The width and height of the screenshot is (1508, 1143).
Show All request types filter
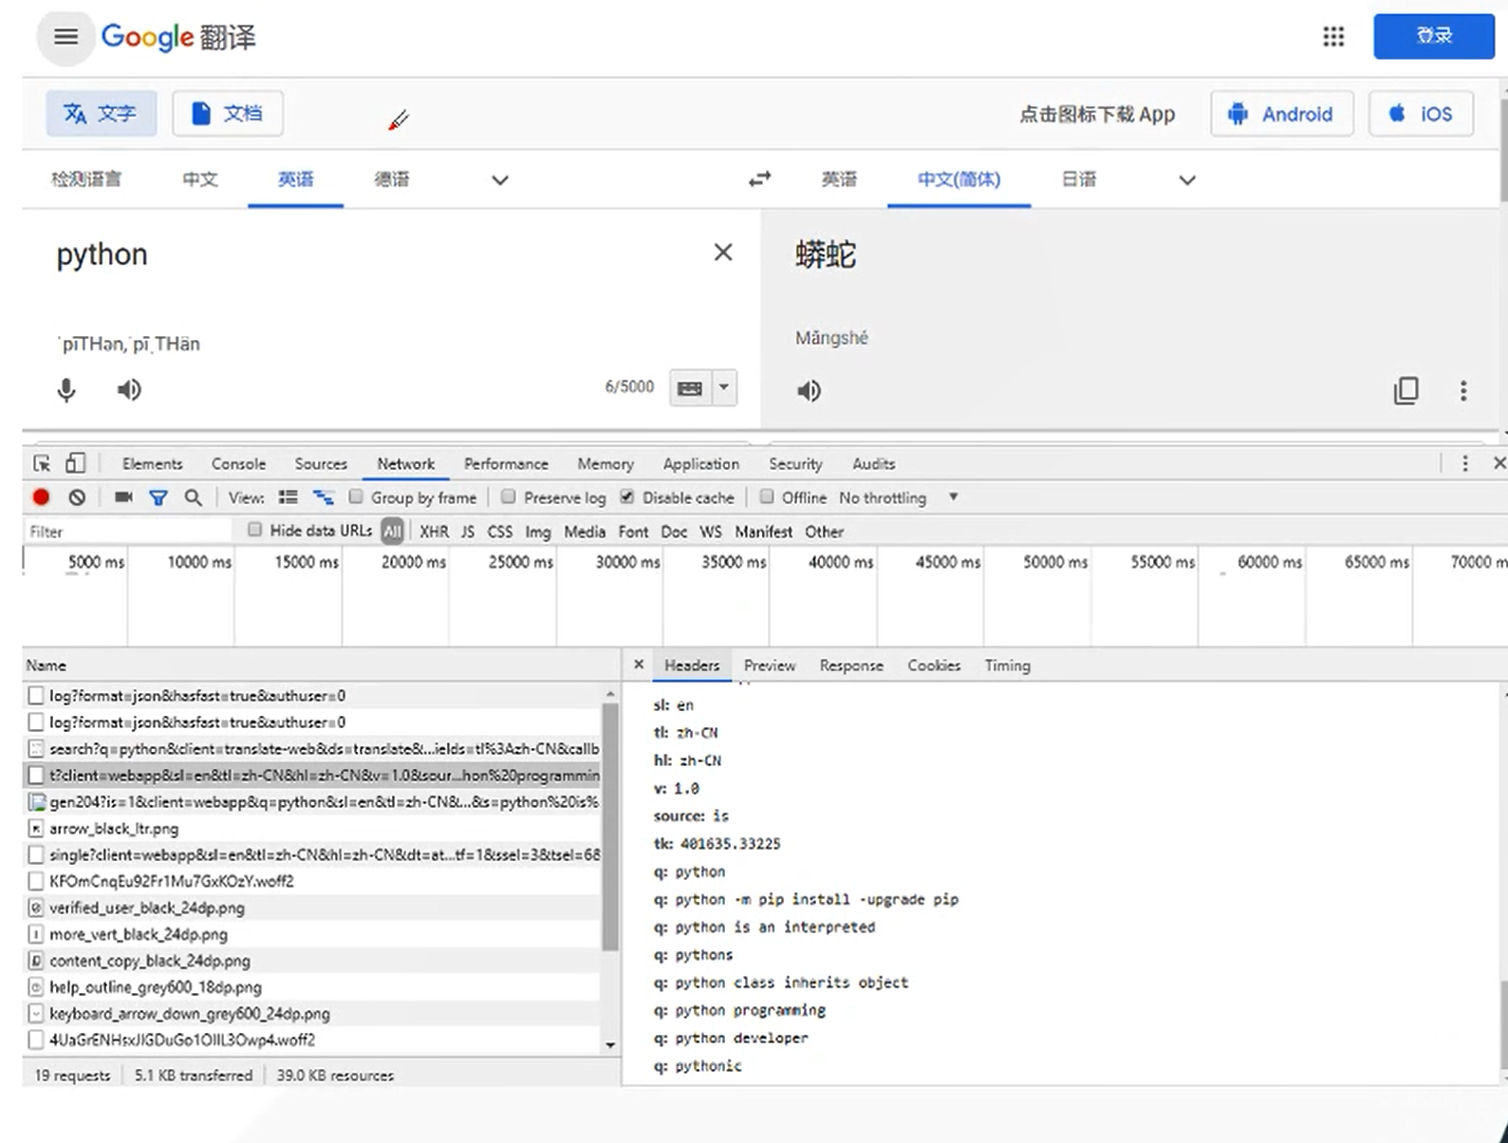(393, 532)
